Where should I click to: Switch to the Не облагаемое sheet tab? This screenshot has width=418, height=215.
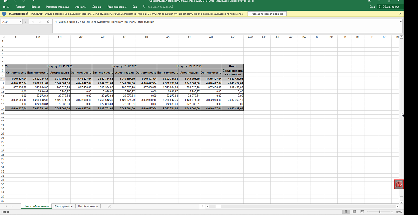[88, 206]
